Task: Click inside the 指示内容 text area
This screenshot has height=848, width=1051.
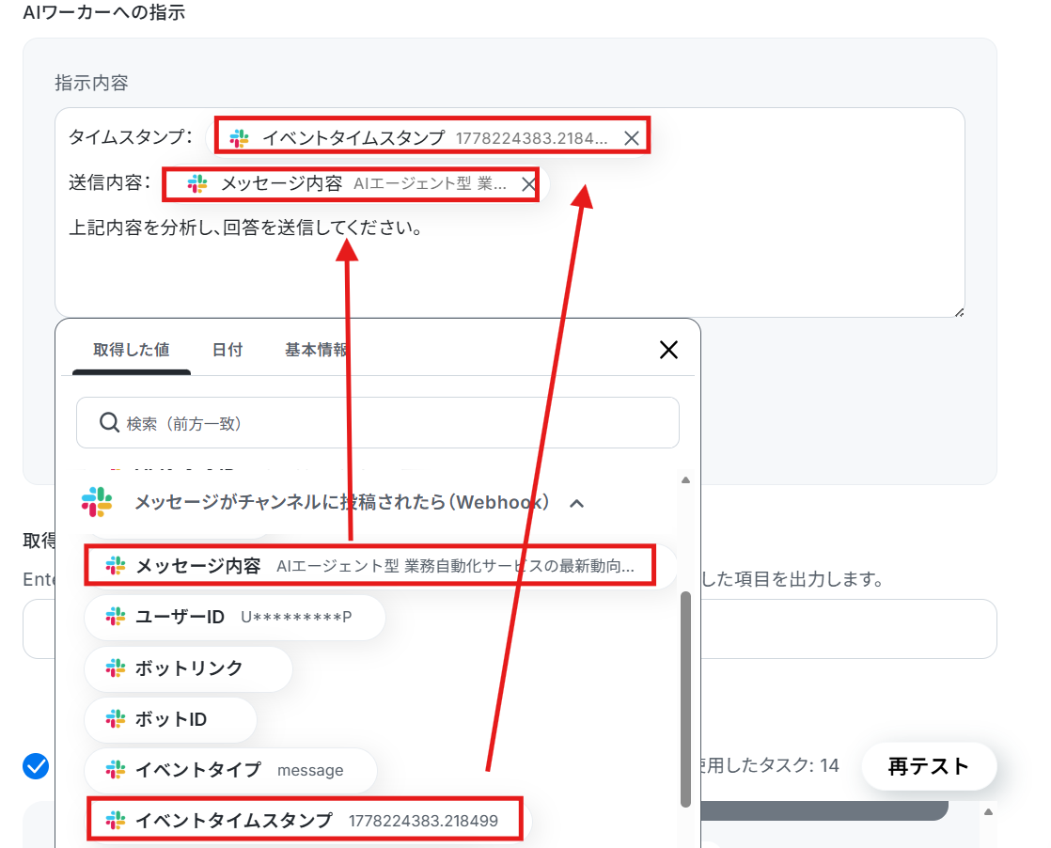Action: coord(510,212)
